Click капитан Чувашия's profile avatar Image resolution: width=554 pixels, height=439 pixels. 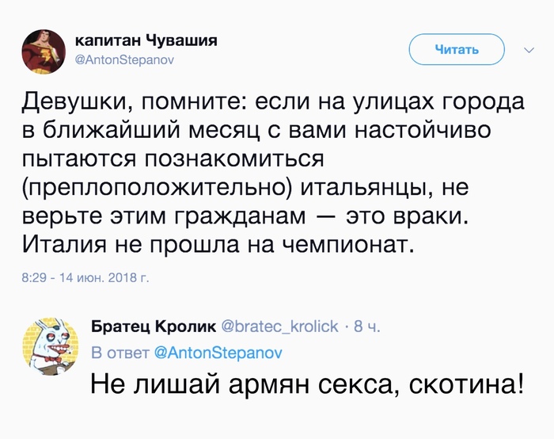[x=44, y=49]
